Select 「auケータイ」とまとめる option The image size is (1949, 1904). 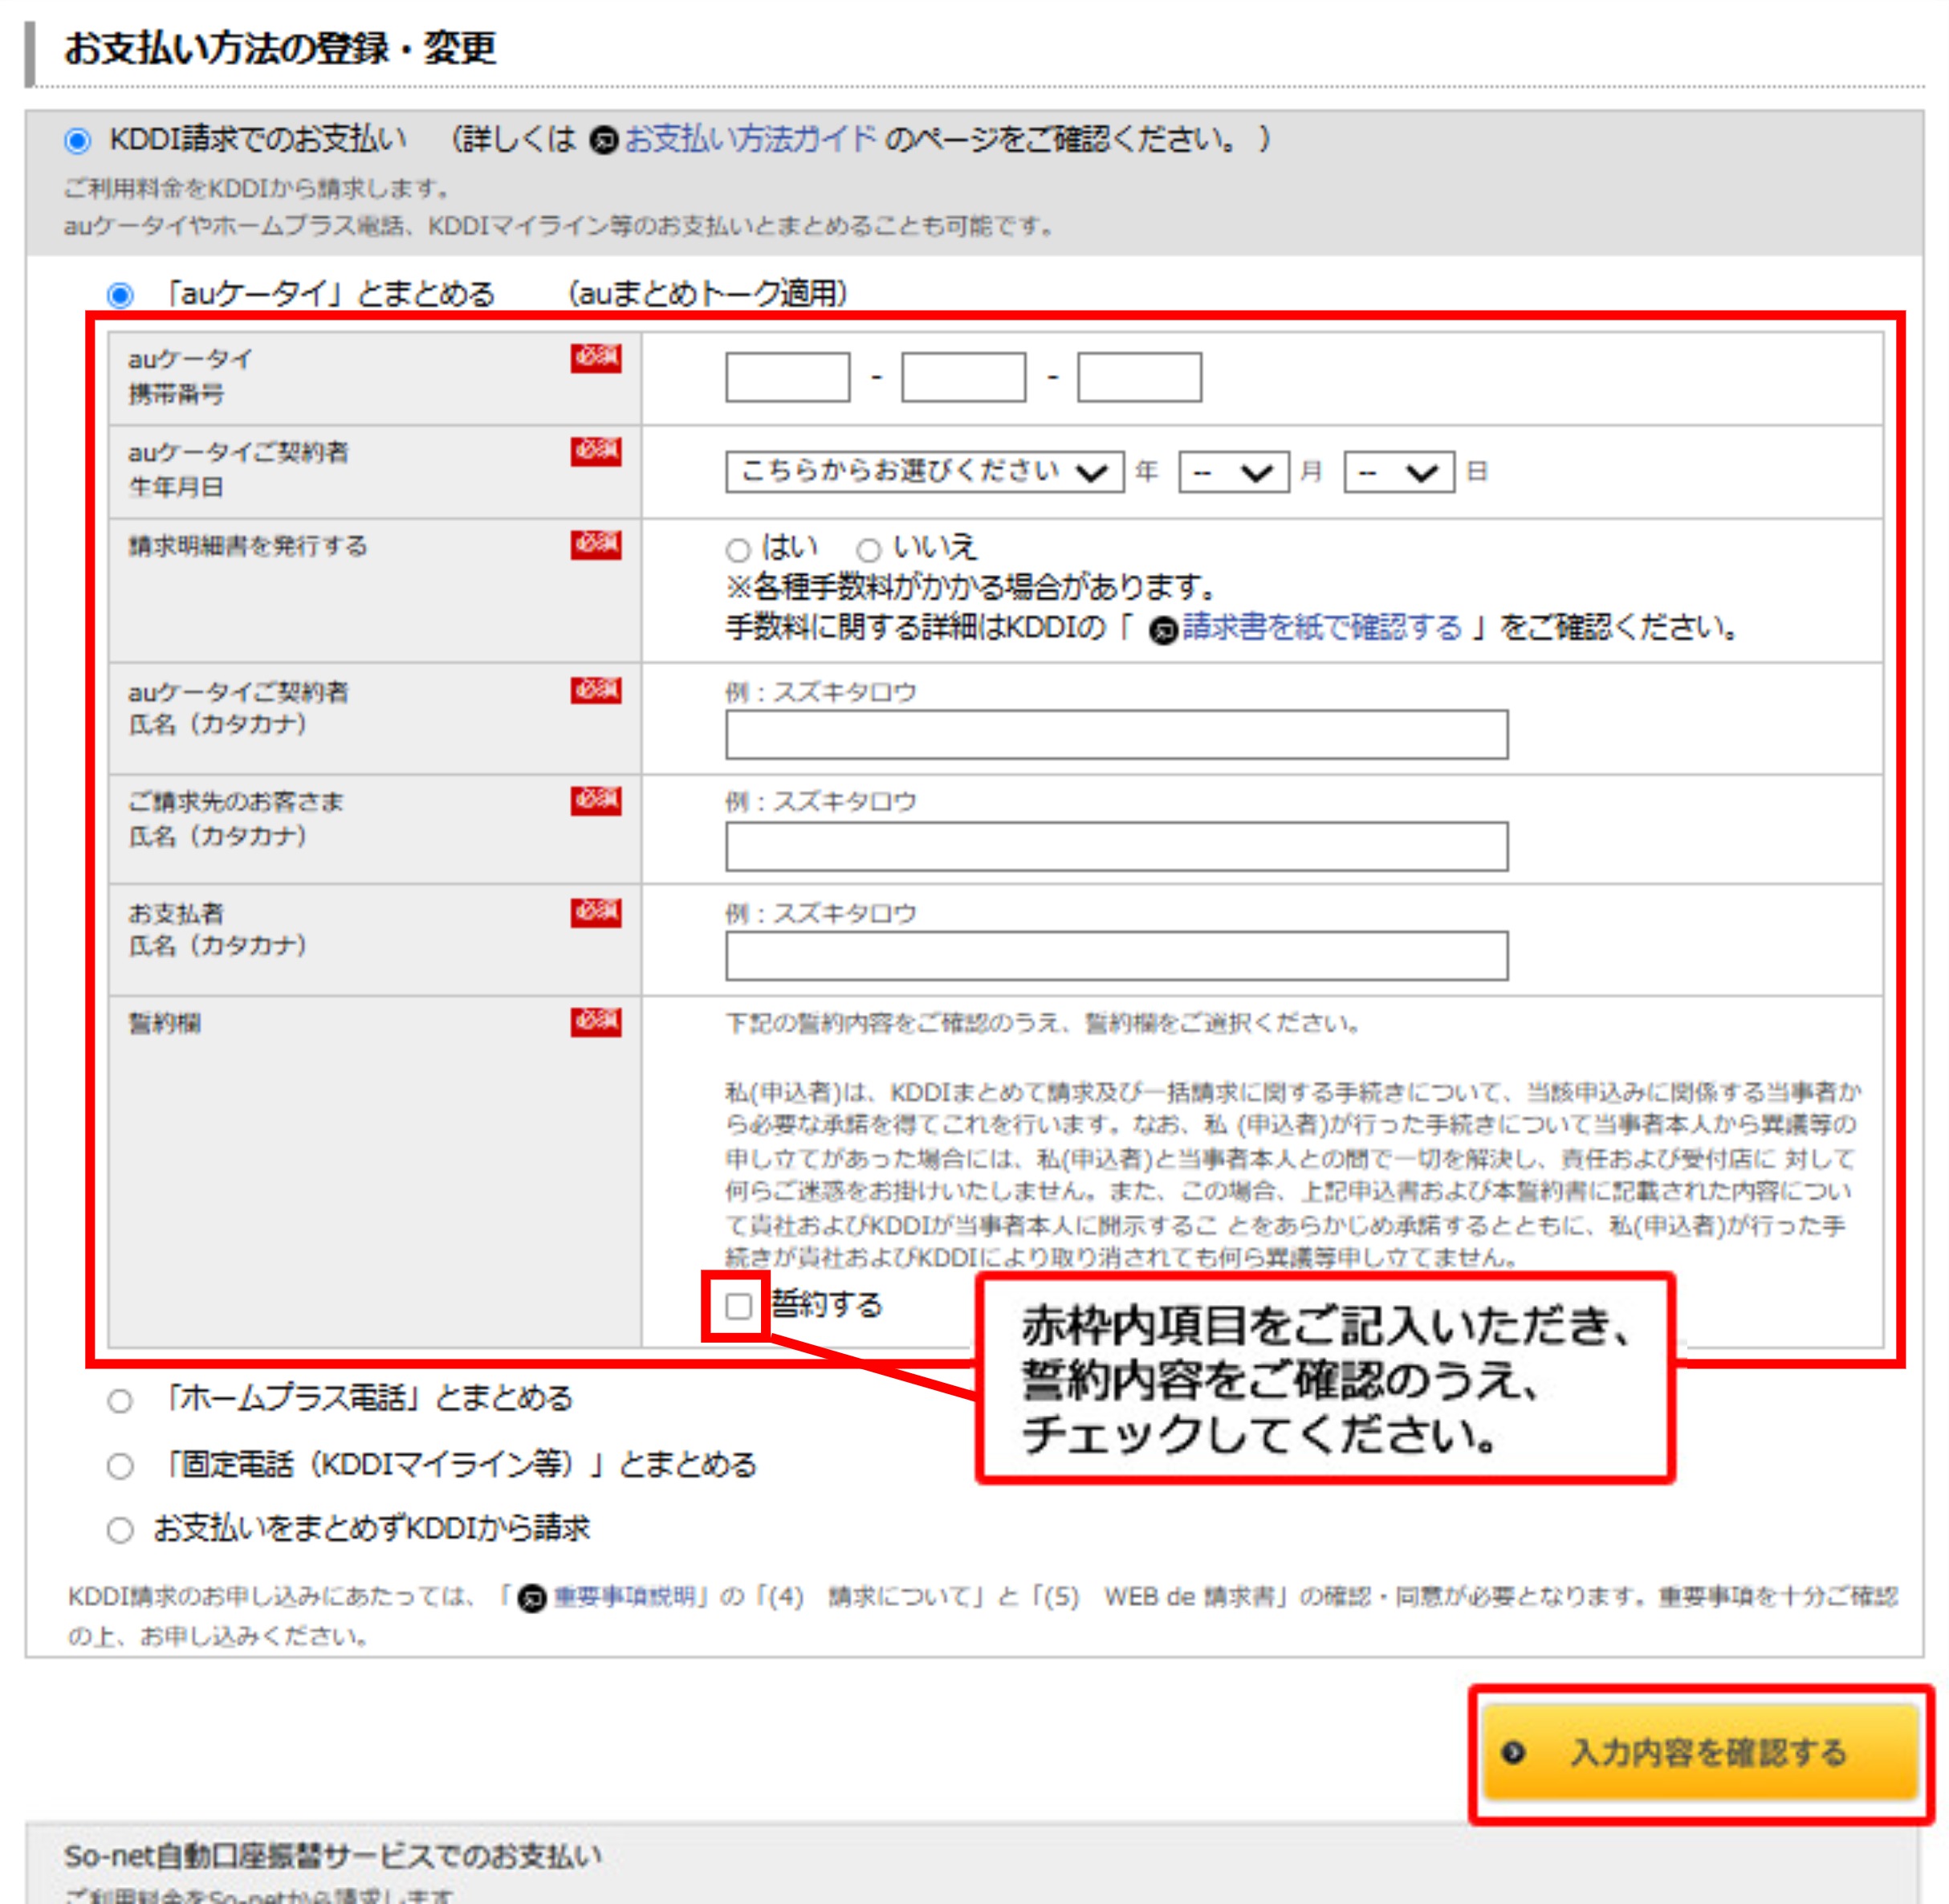pyautogui.click(x=120, y=295)
